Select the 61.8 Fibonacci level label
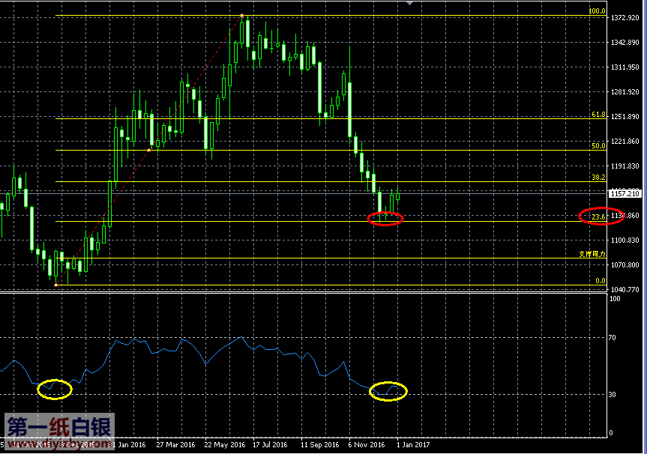The height and width of the screenshot is (454, 647). coord(598,115)
